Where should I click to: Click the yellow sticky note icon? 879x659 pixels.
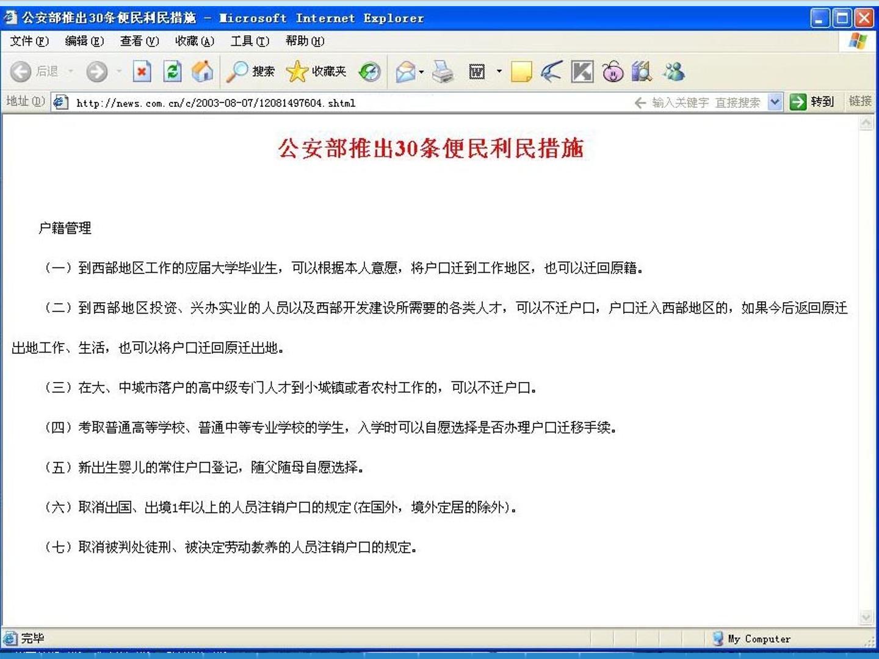521,72
